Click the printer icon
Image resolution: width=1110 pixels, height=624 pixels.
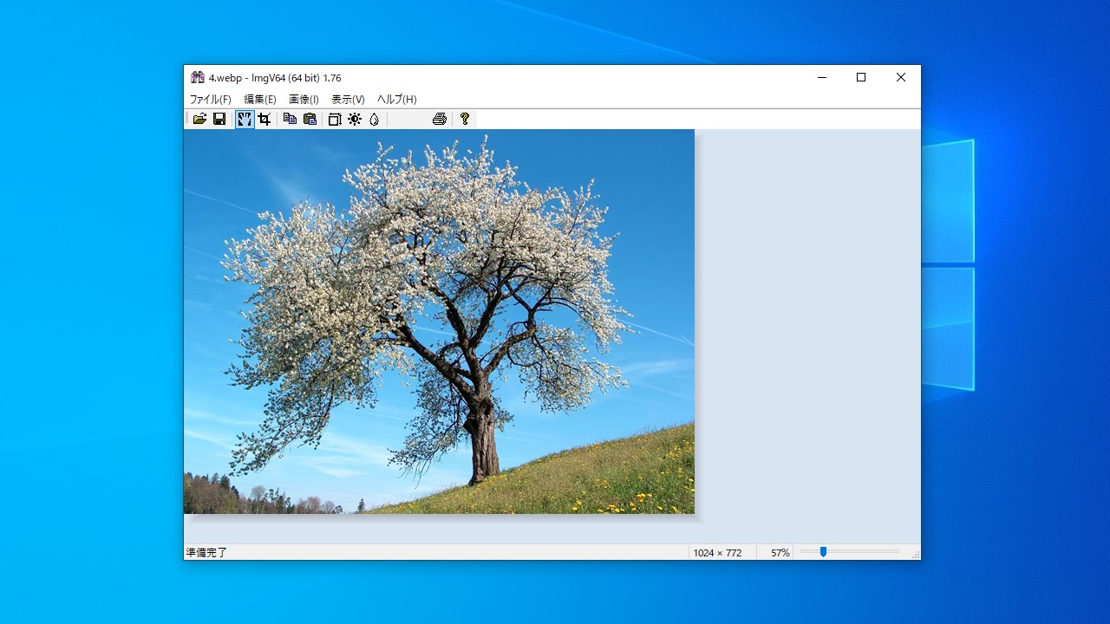440,120
